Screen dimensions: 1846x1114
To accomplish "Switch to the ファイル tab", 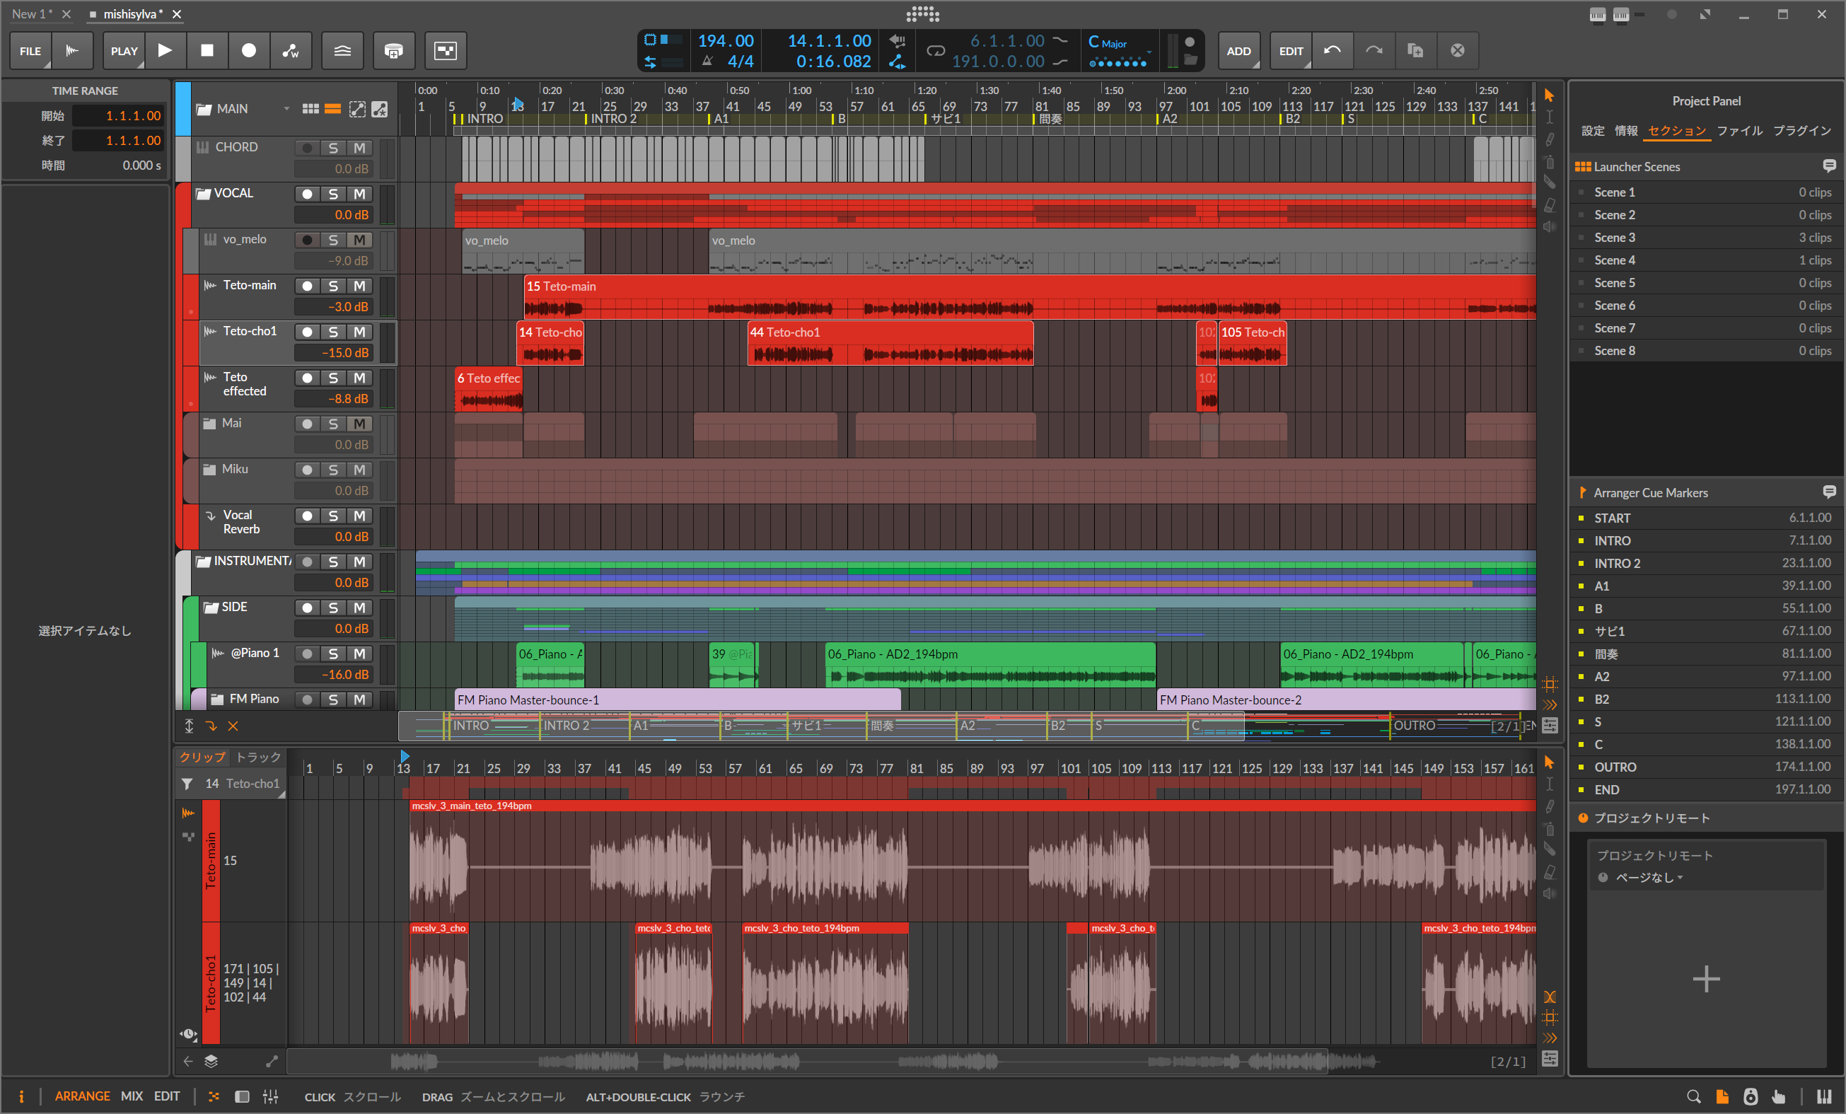I will tap(1739, 130).
